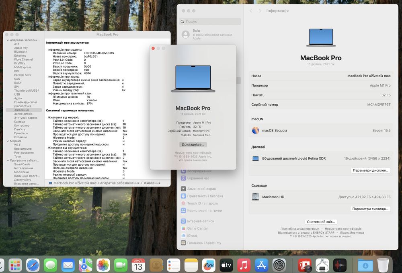Click Macintosh HD storage row
The height and width of the screenshot is (273, 402).
point(321,197)
